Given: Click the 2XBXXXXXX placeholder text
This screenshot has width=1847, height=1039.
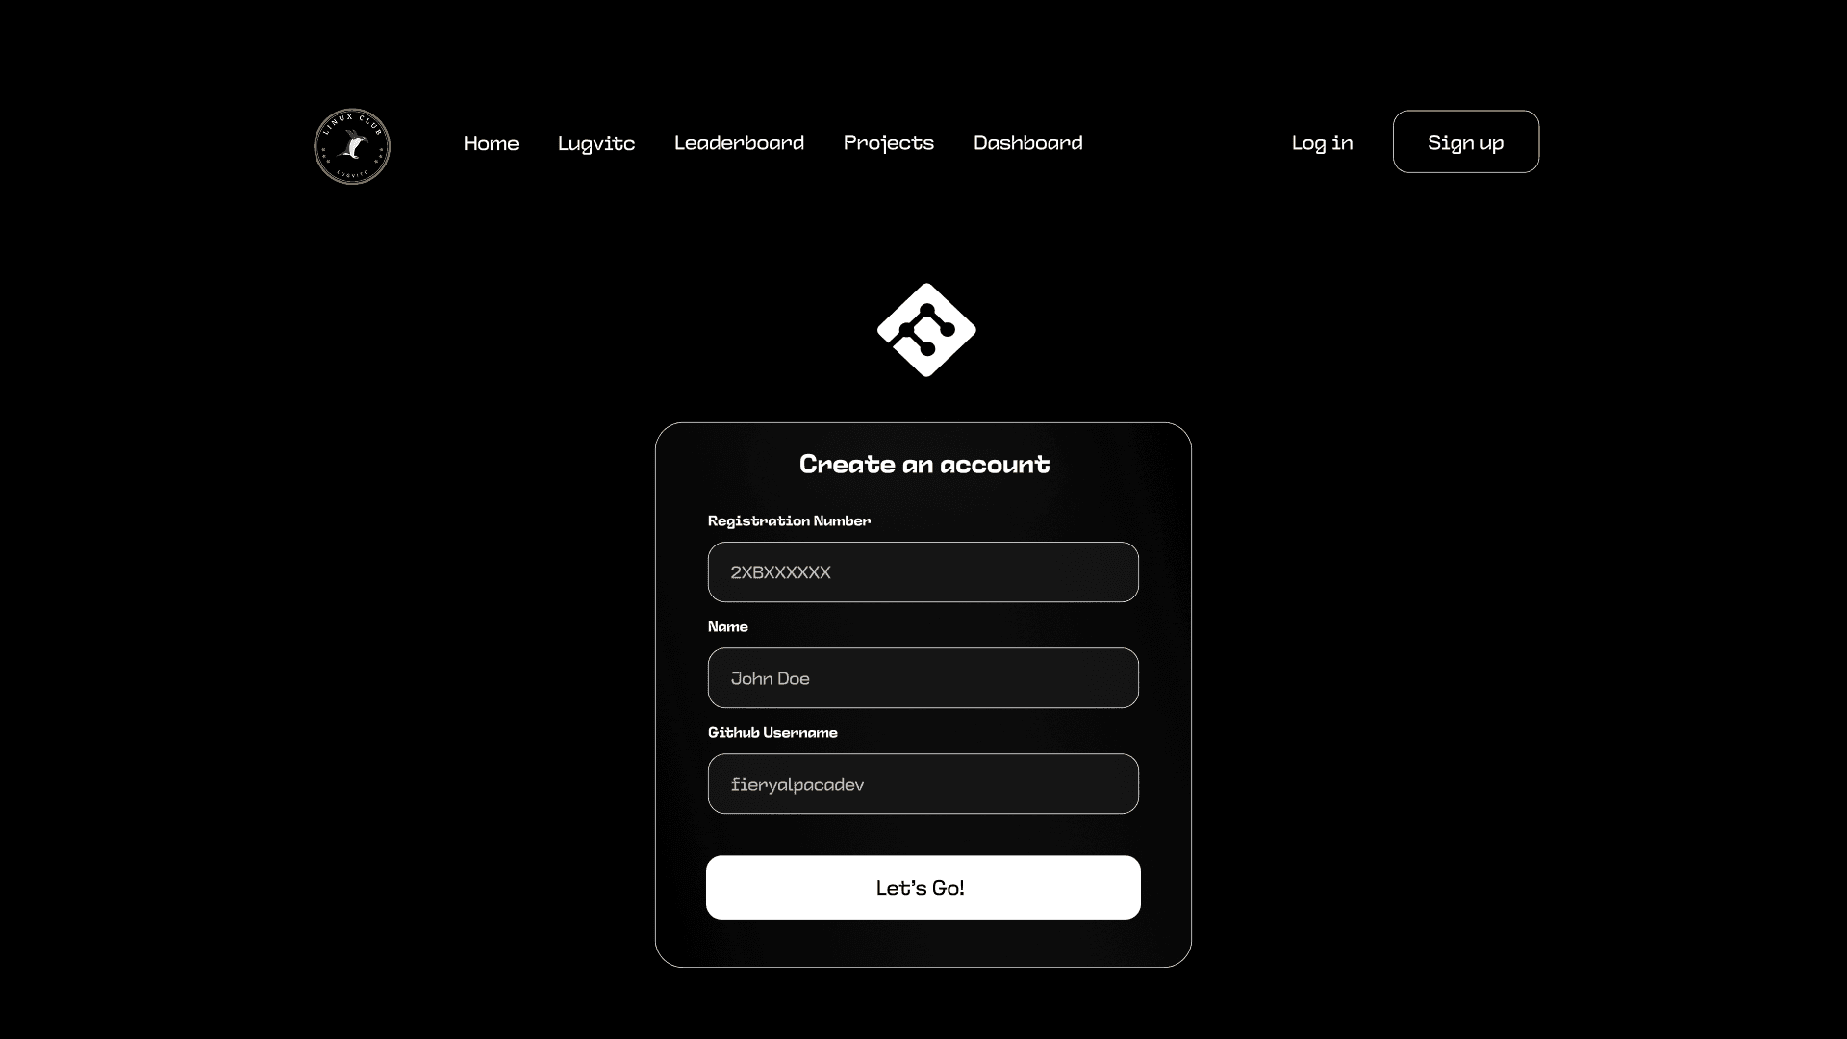Looking at the screenshot, I should click(780, 572).
